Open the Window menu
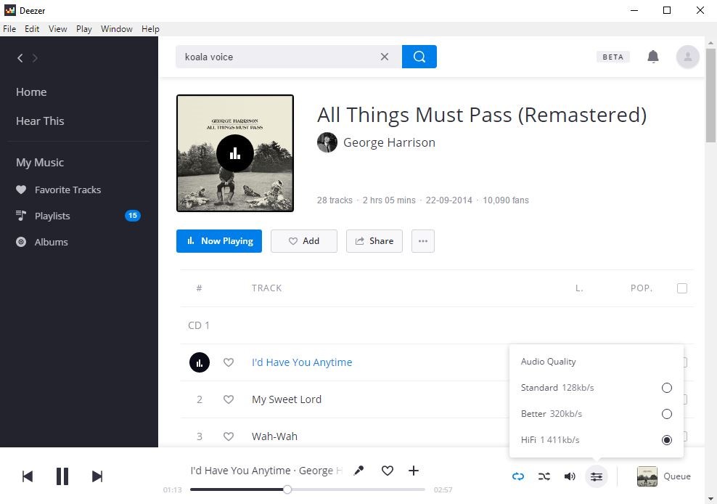 pos(117,29)
